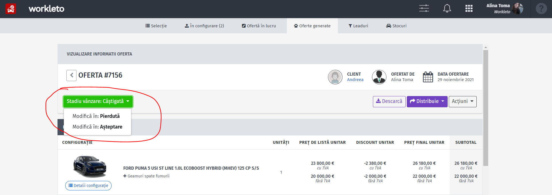Open client link Andreea
Image resolution: width=552 pixels, height=195 pixels.
click(x=355, y=80)
